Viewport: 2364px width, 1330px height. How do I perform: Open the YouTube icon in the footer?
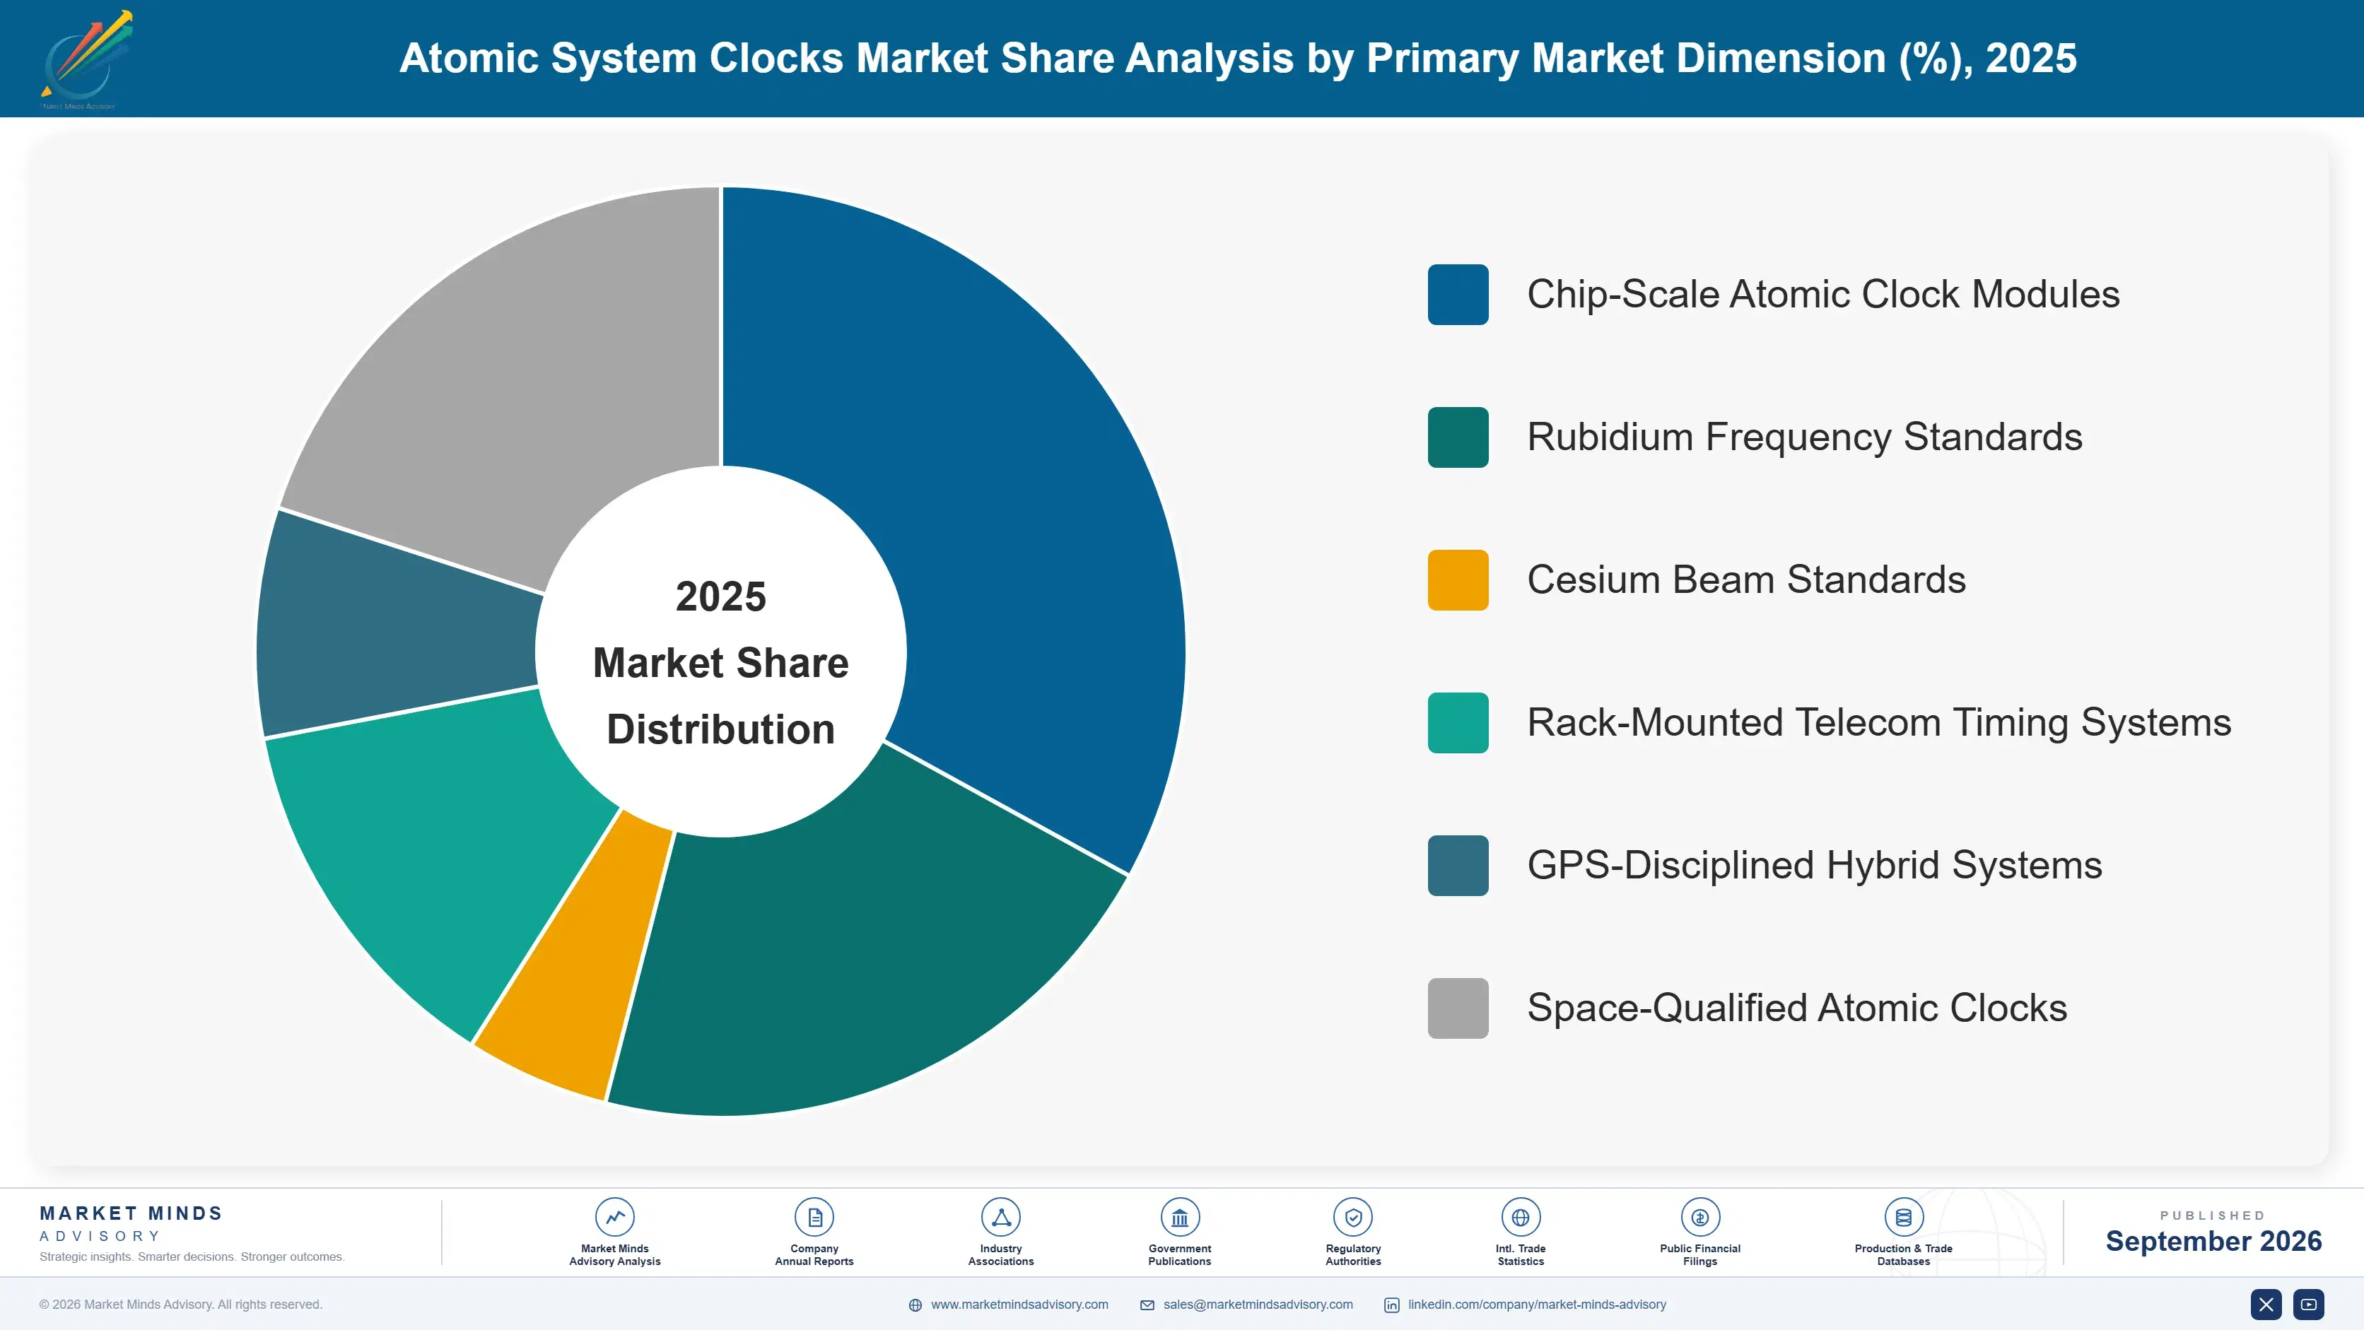[x=2309, y=1305]
